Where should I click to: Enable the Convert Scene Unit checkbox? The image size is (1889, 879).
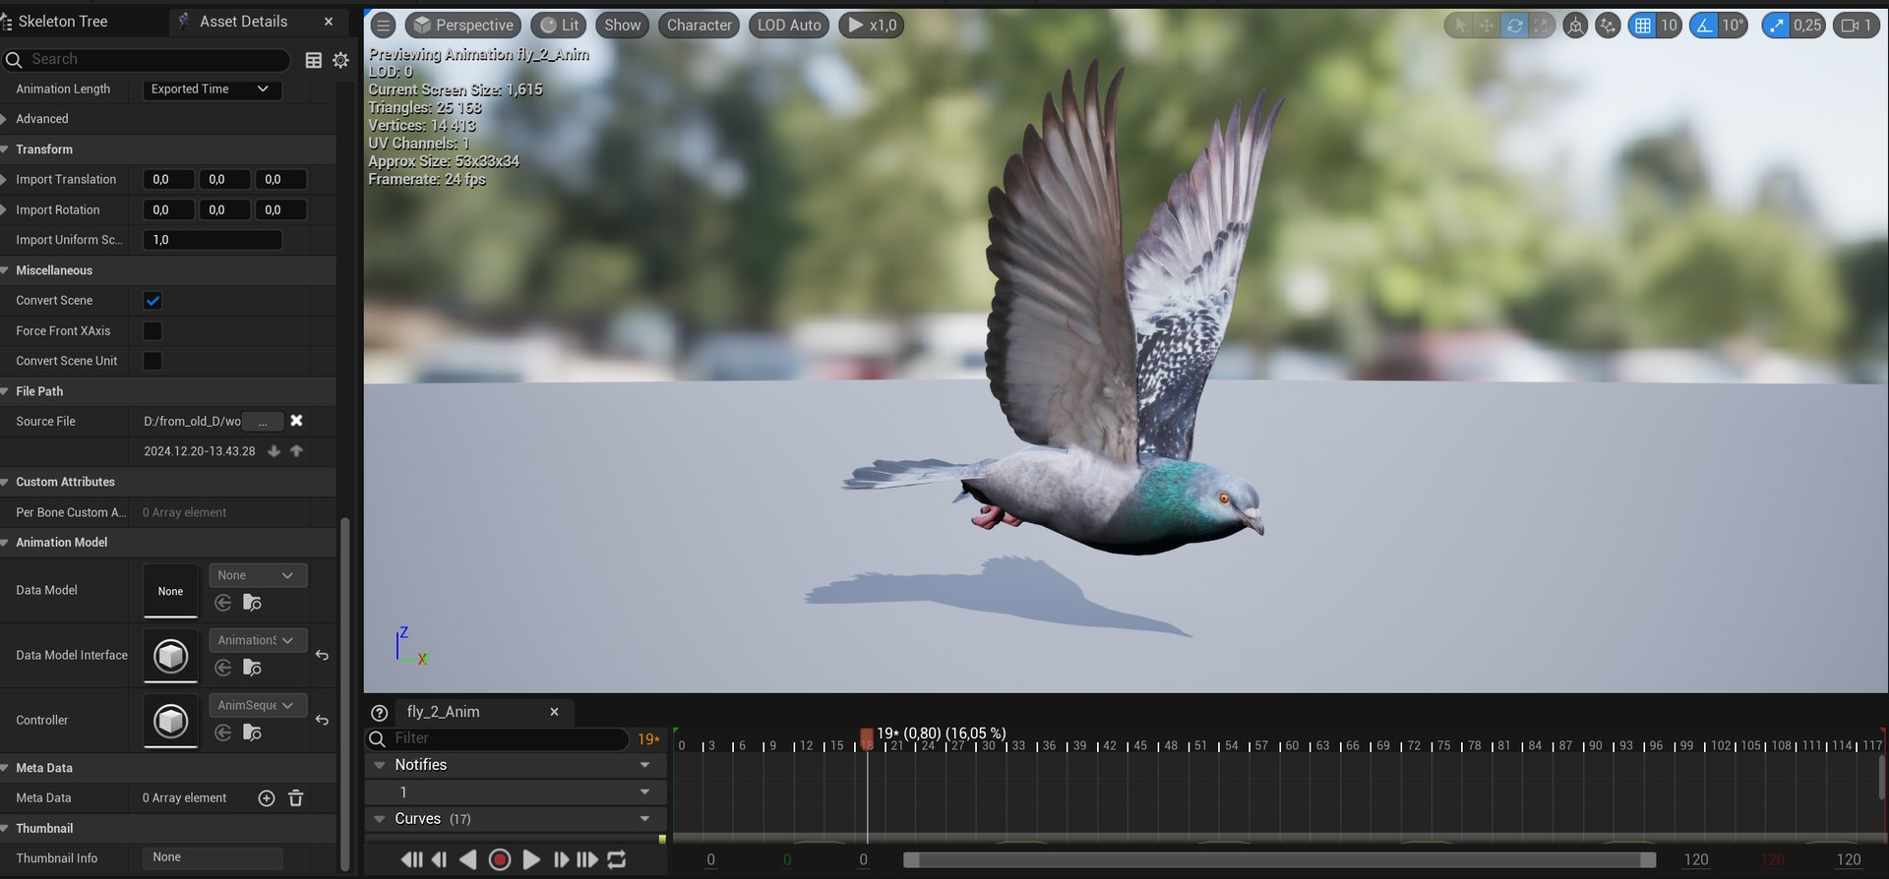tap(152, 361)
